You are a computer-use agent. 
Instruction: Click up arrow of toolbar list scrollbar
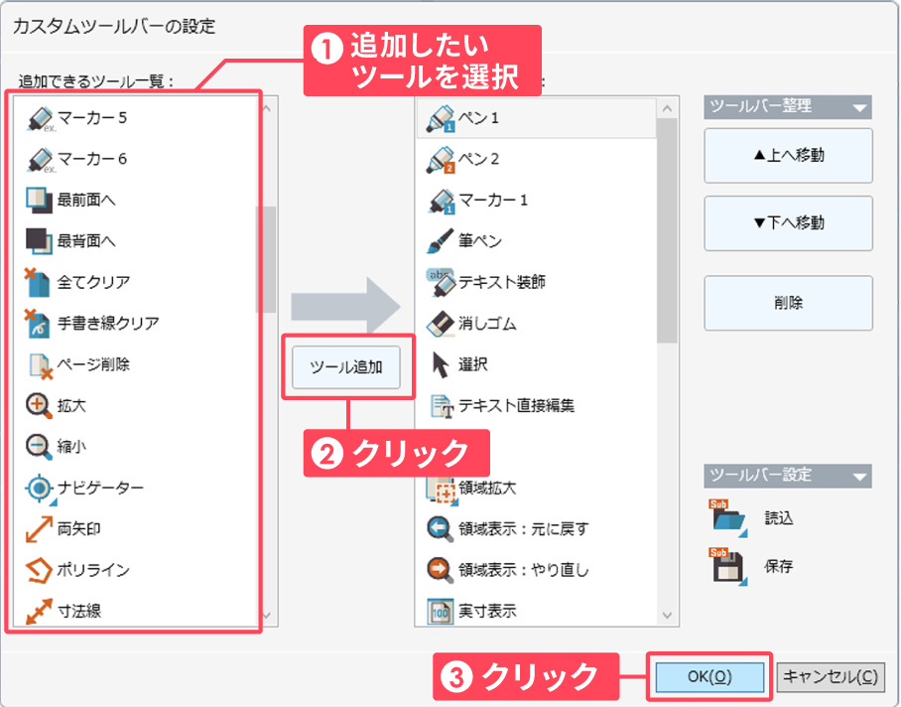pos(667,108)
